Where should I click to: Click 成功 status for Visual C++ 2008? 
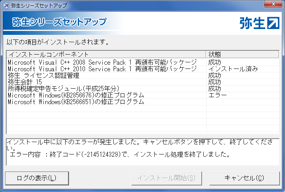coord(215,62)
